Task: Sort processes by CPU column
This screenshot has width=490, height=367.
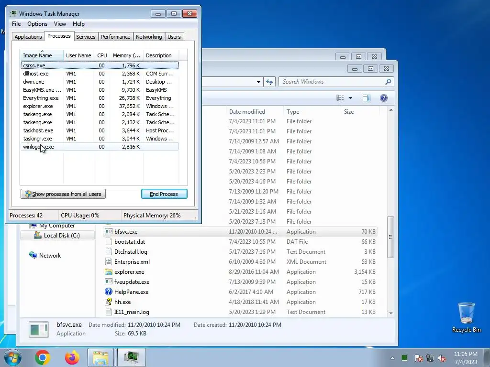Action: point(102,55)
